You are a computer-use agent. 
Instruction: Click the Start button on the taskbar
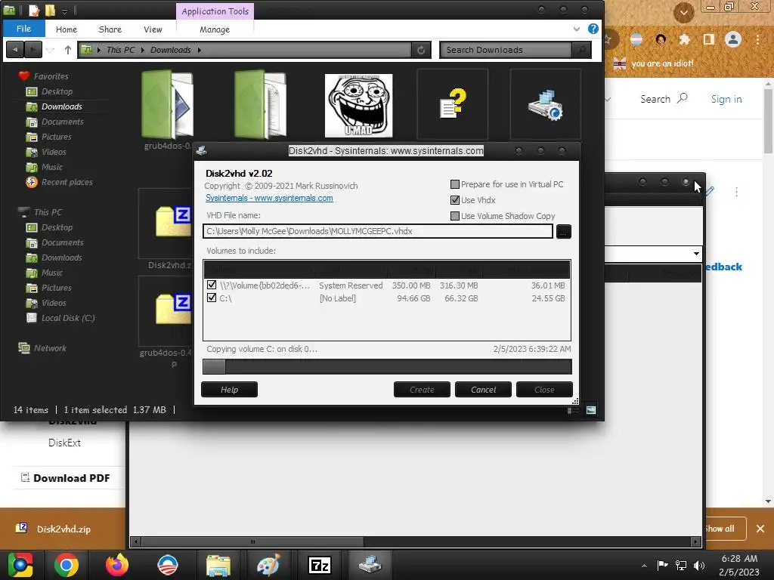point(20,565)
